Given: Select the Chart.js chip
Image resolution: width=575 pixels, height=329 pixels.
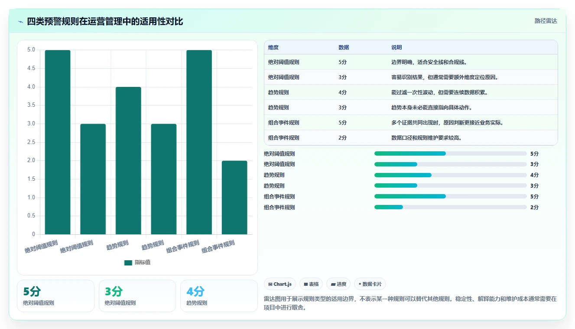Looking at the screenshot, I should pos(280,284).
